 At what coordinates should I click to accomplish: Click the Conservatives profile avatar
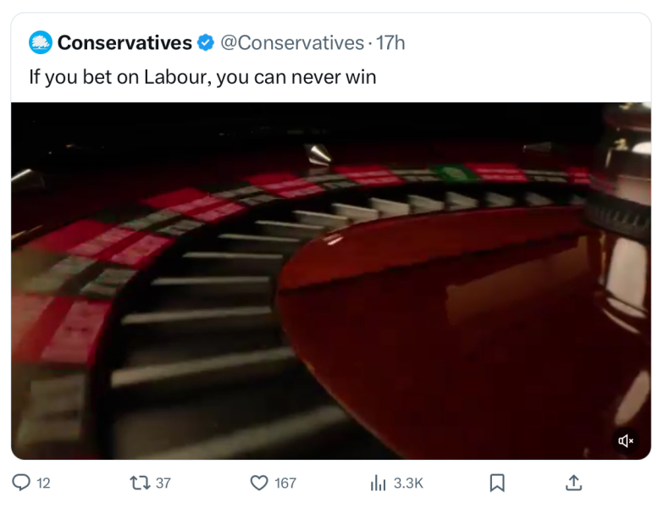40,42
